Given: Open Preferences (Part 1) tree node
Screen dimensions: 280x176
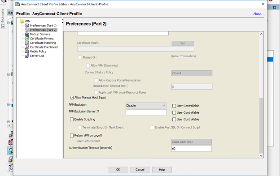Looking at the screenshot, I should (x=43, y=26).
